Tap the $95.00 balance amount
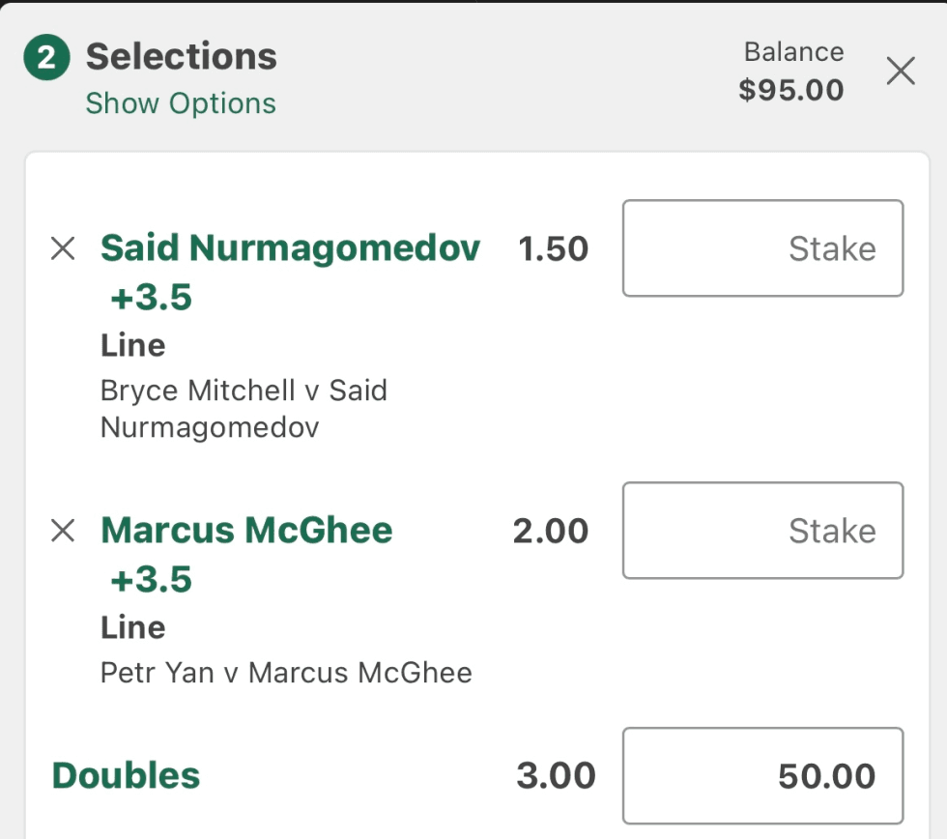The height and width of the screenshot is (839, 947). pos(790,90)
